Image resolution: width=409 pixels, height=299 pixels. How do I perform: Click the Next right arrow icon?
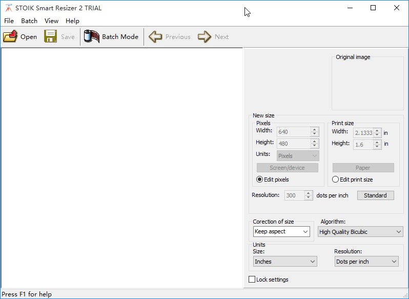(x=205, y=36)
